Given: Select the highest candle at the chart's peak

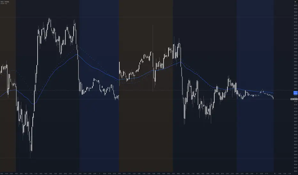Looking at the screenshot, I should tap(50, 21).
